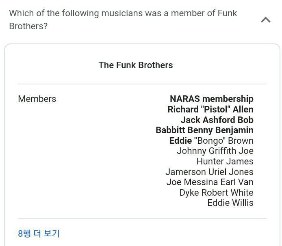Viewport: 282px width, 246px height.
Task: Click "NARAS membership" in the members list
Action: 211,99
